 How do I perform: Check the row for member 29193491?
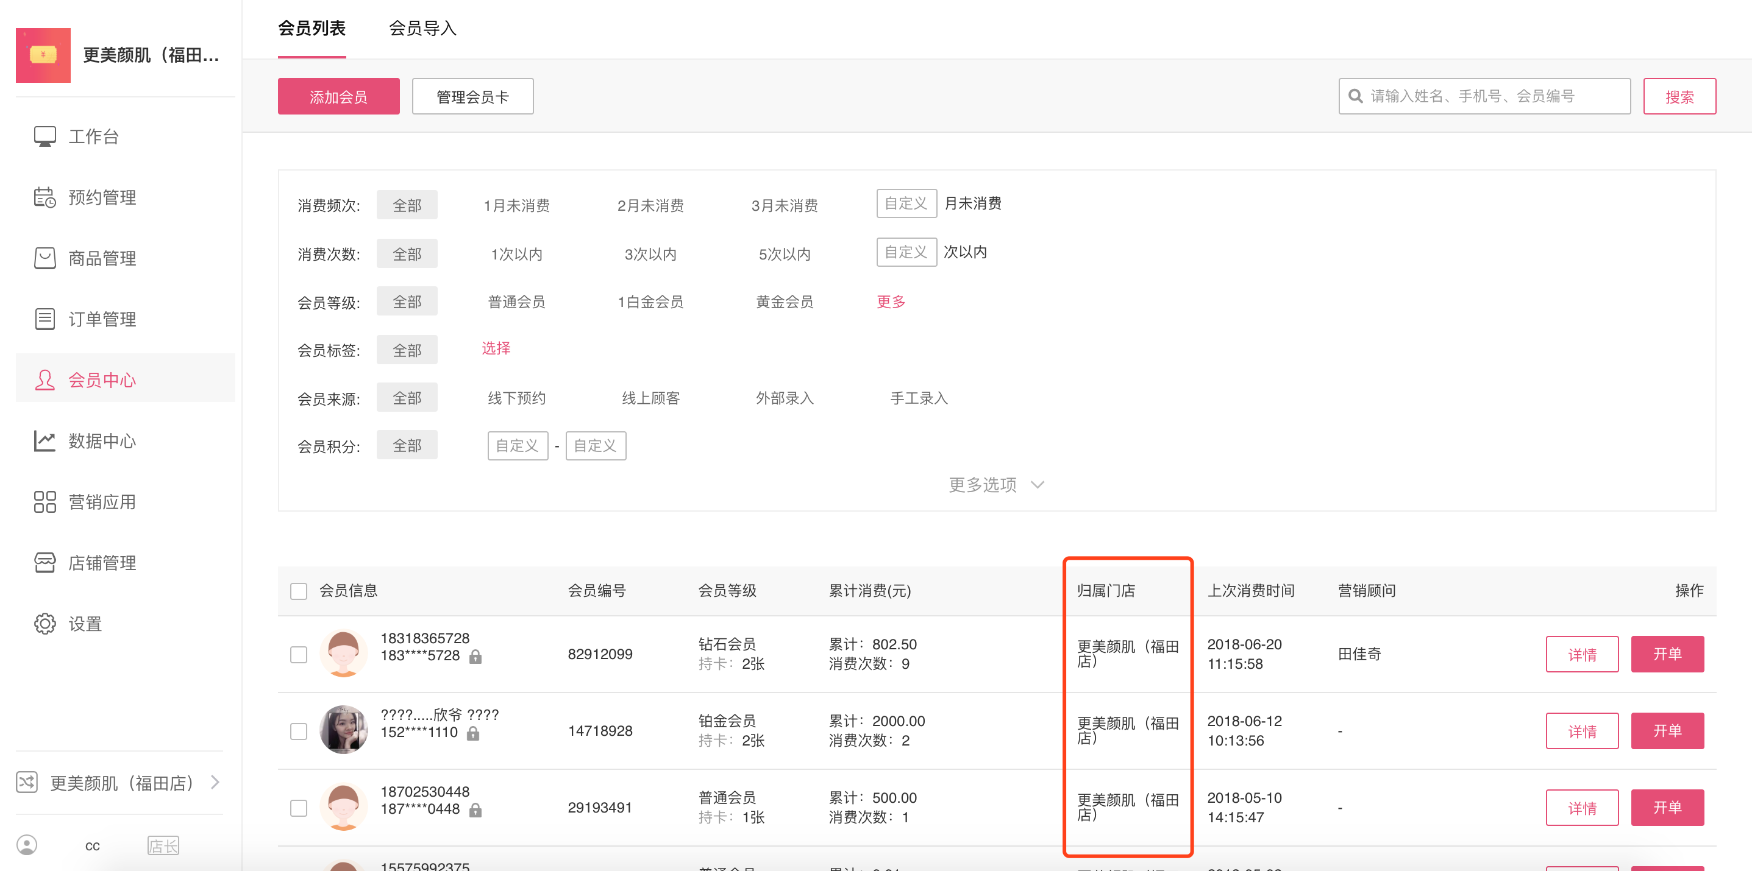299,808
